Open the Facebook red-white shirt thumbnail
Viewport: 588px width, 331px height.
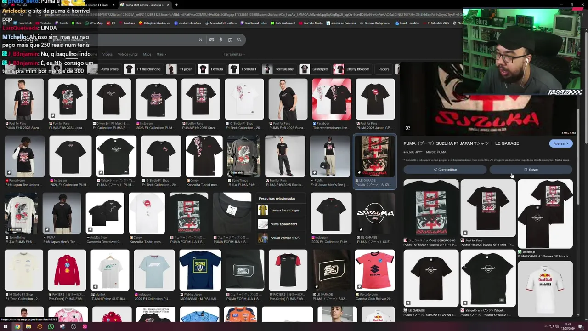coord(332,99)
